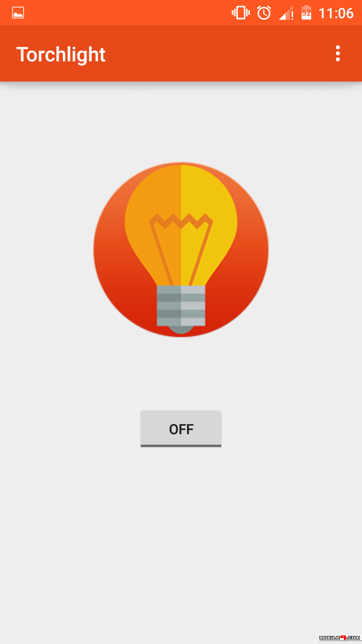
Task: Tap the 11:06 clock in status bar
Action: (336, 13)
